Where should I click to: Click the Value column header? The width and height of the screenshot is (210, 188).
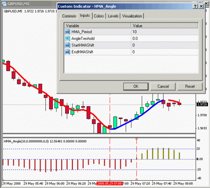tap(164, 26)
